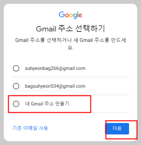Click the description text below the heading
Screen dimensions: 141x145
coord(70,44)
